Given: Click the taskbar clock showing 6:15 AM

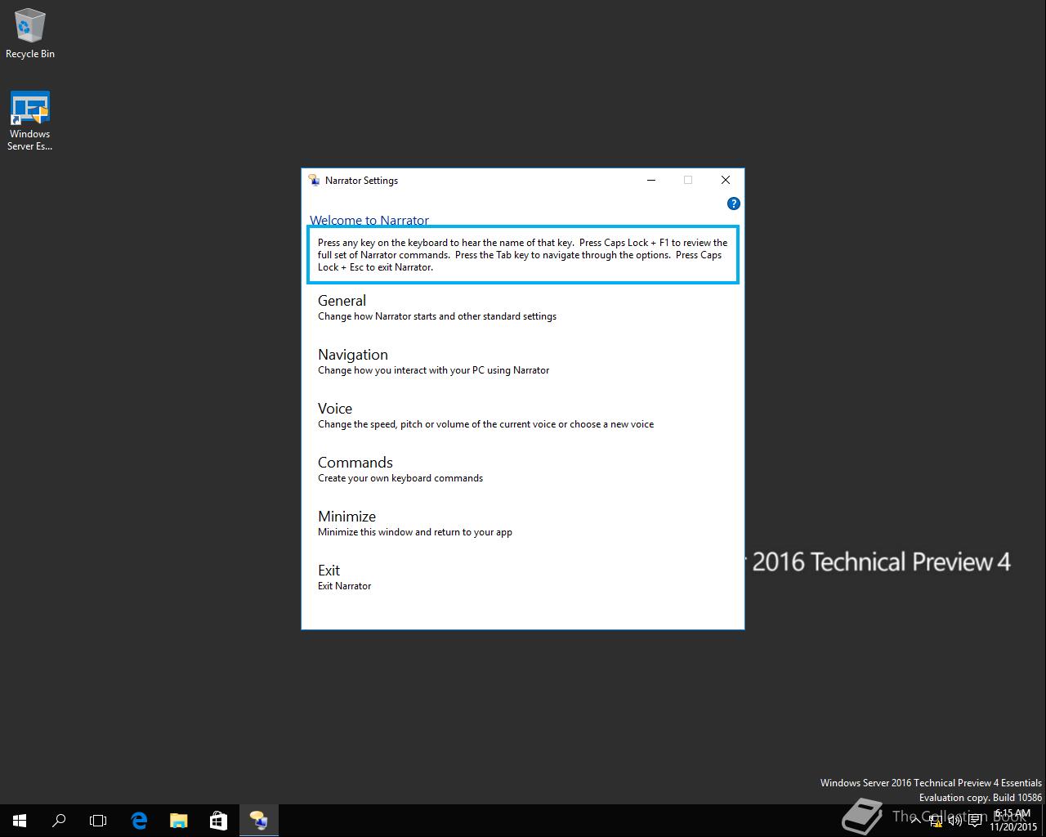Looking at the screenshot, I should 1012,820.
